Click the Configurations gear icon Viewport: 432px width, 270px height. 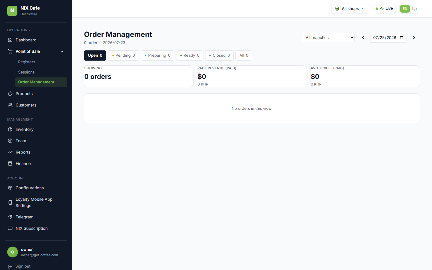[10, 188]
